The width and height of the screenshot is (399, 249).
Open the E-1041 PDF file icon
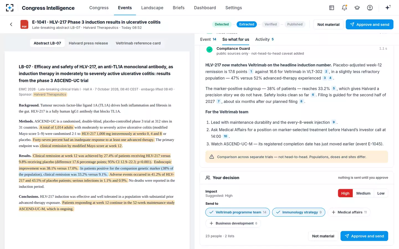pos(24,24)
